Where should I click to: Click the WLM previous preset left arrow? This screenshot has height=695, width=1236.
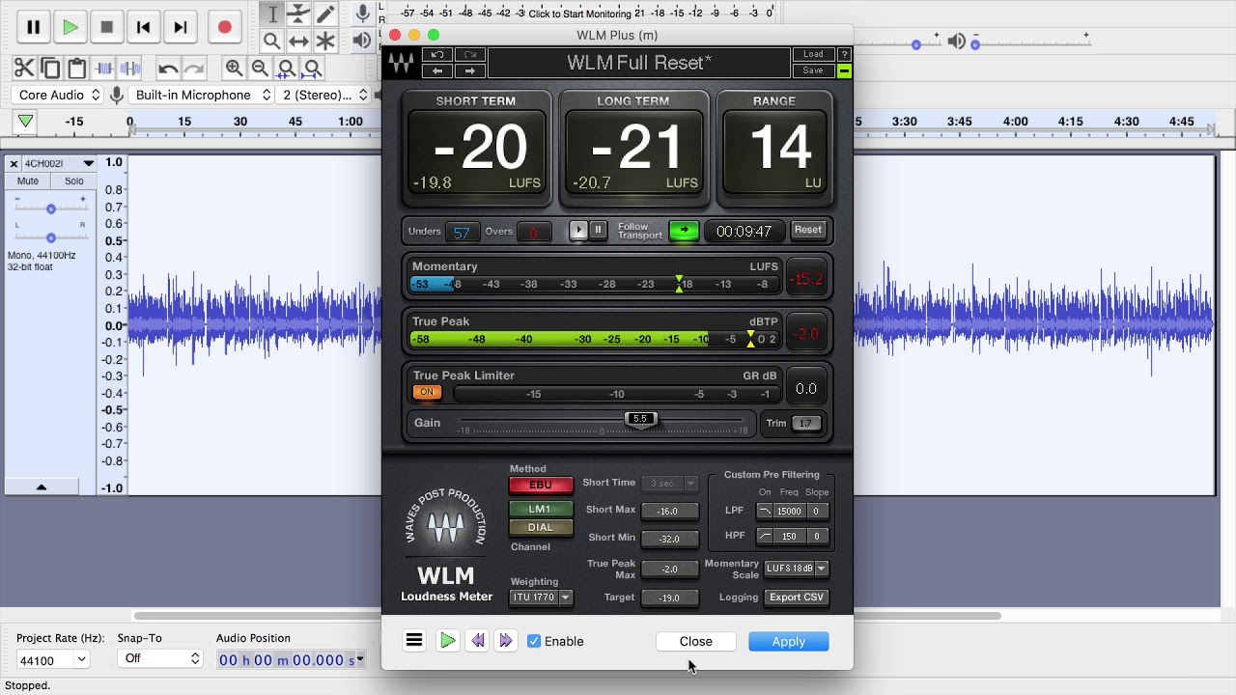pos(437,70)
